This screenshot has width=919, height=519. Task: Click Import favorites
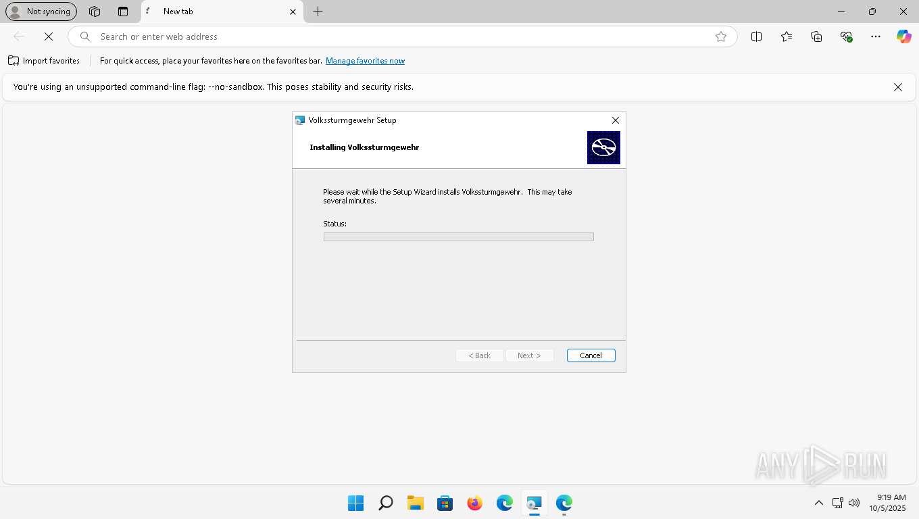44,61
